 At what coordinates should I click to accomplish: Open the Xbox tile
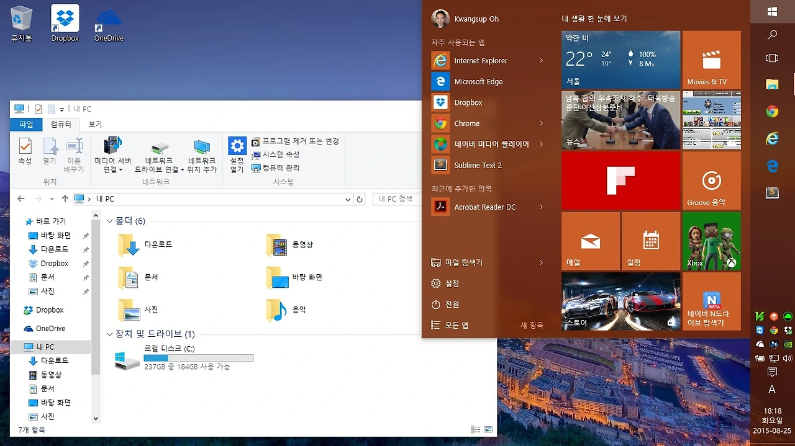pyautogui.click(x=711, y=241)
